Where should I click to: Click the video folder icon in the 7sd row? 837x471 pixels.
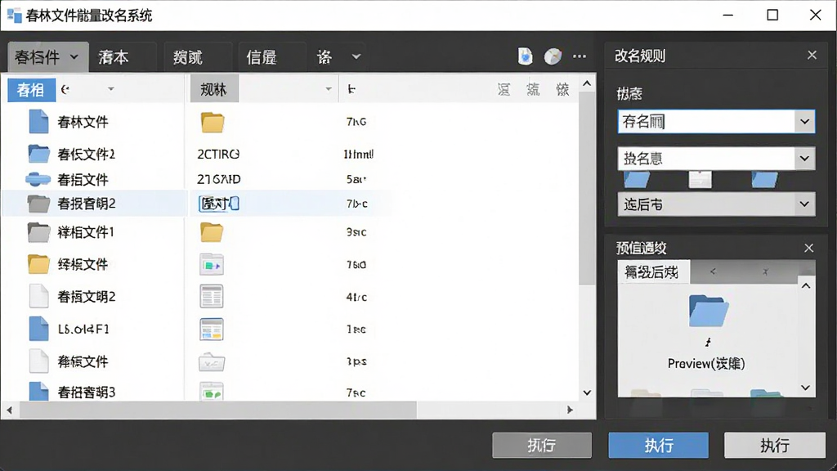coord(212,264)
